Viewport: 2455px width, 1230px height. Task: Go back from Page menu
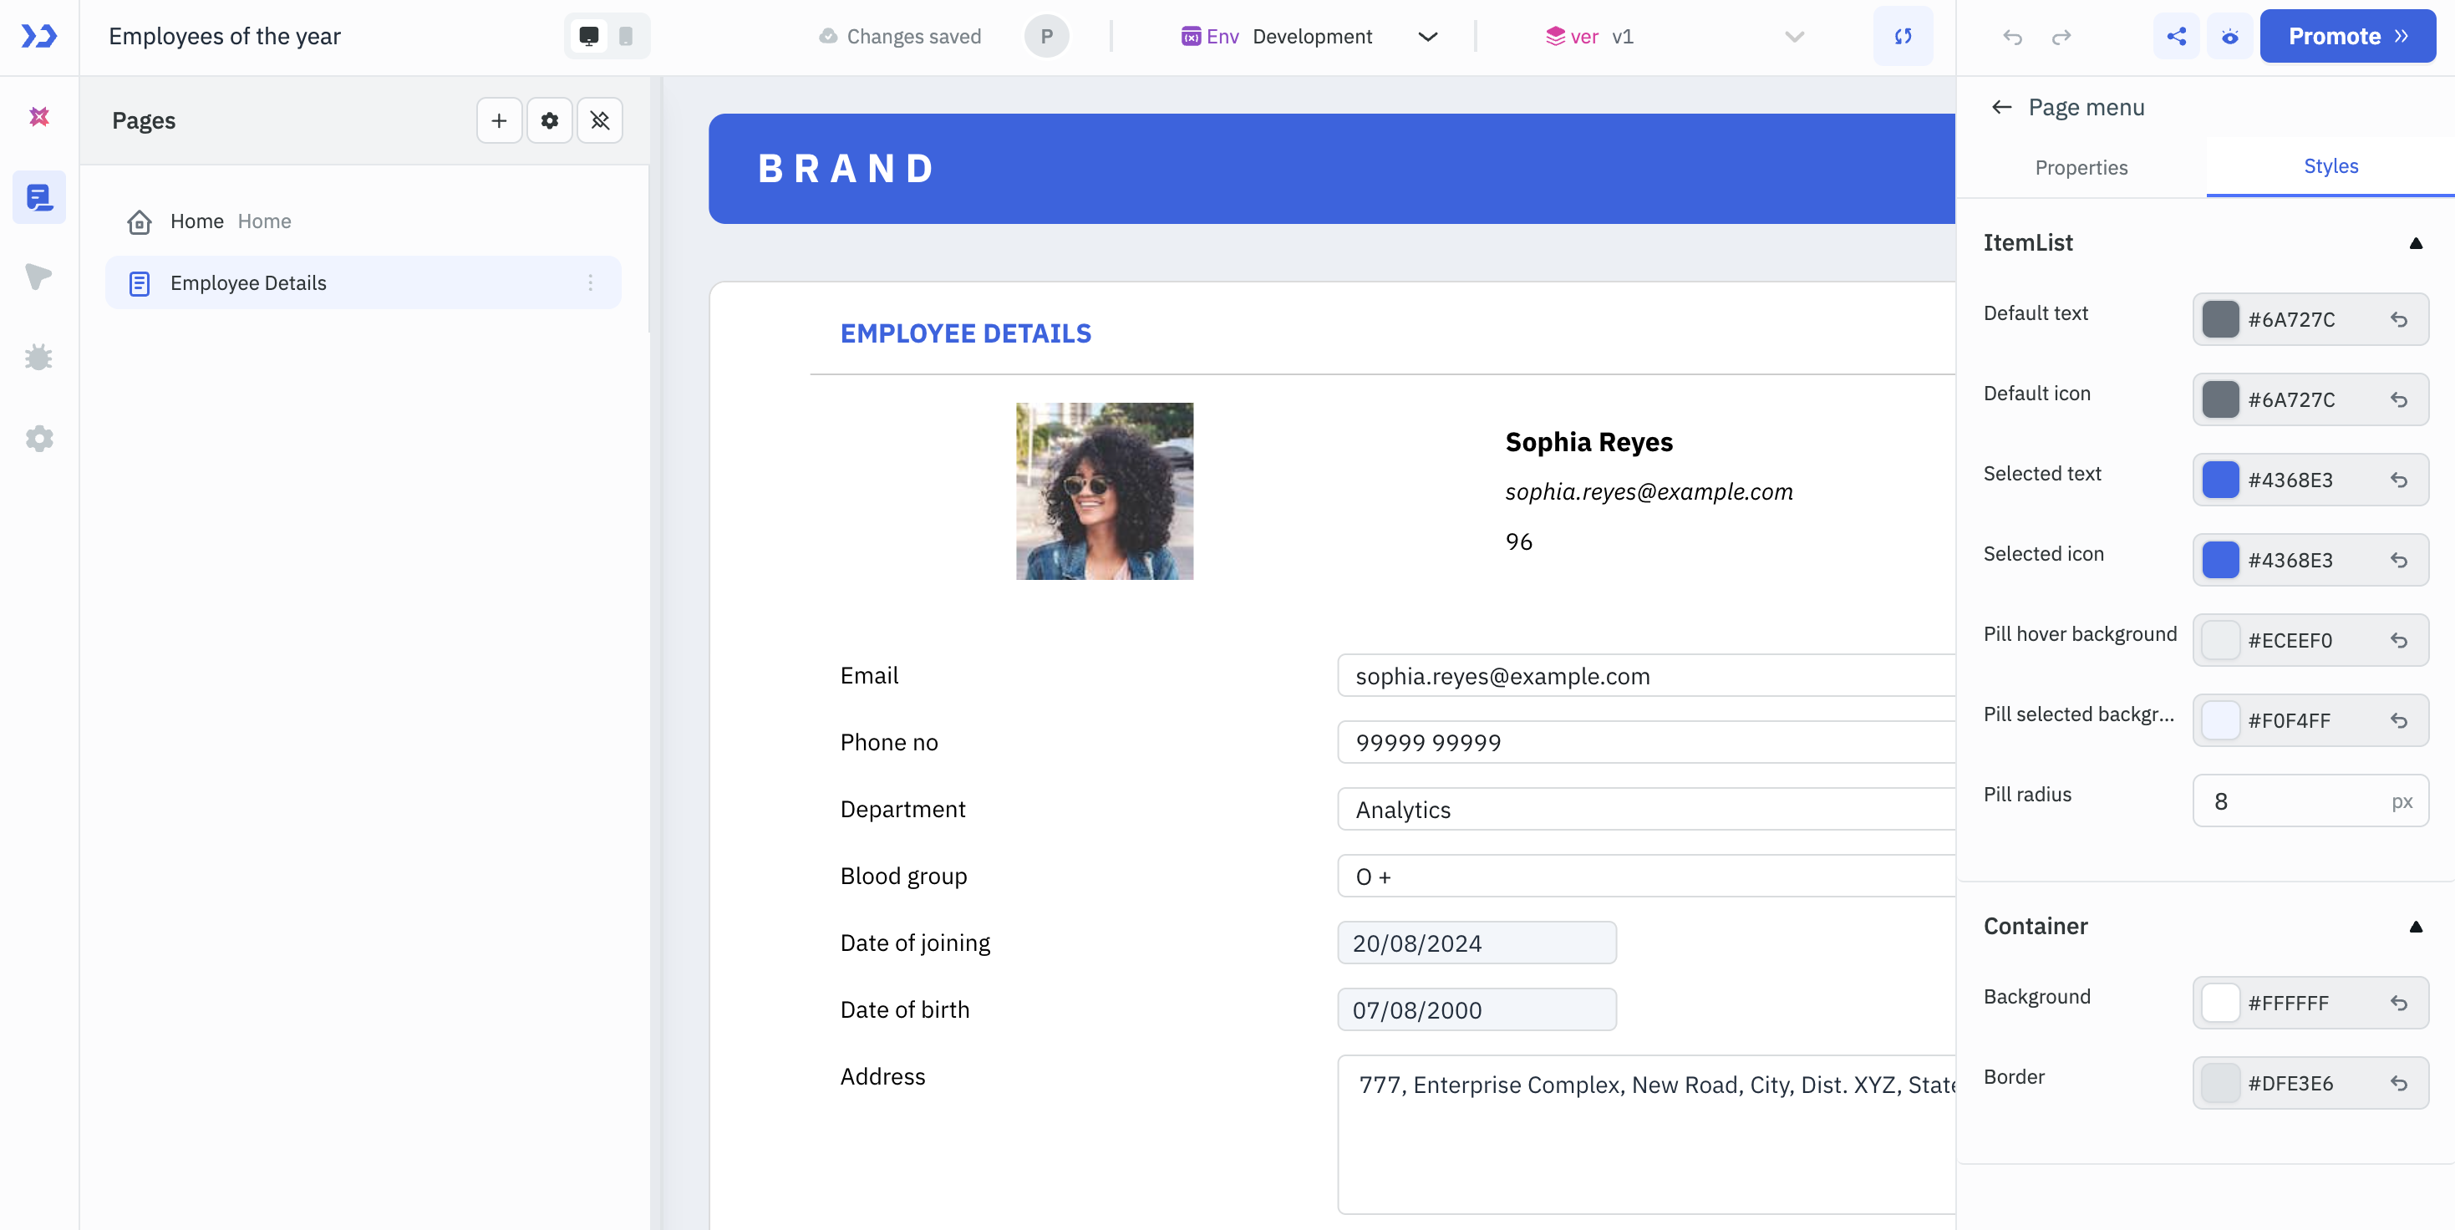point(2001,107)
